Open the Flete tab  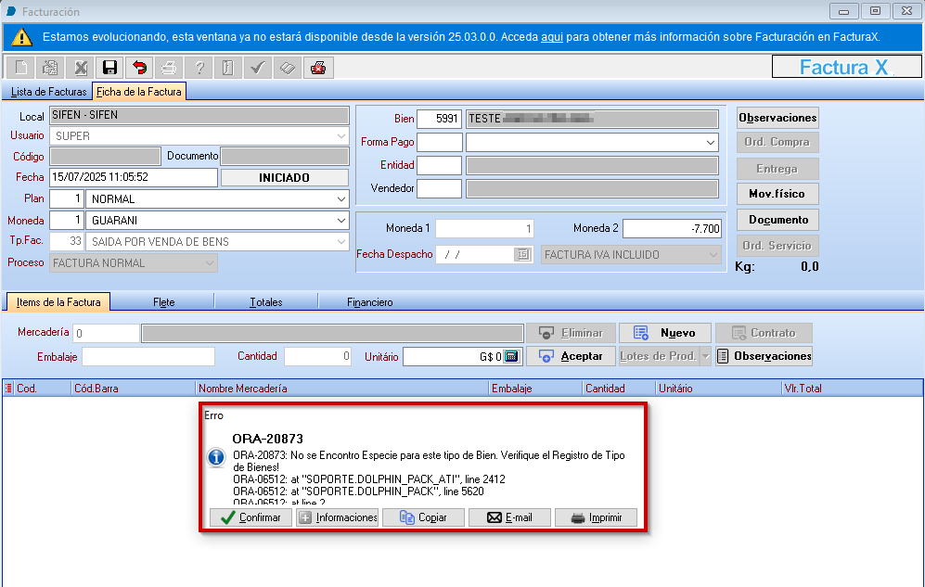click(163, 302)
